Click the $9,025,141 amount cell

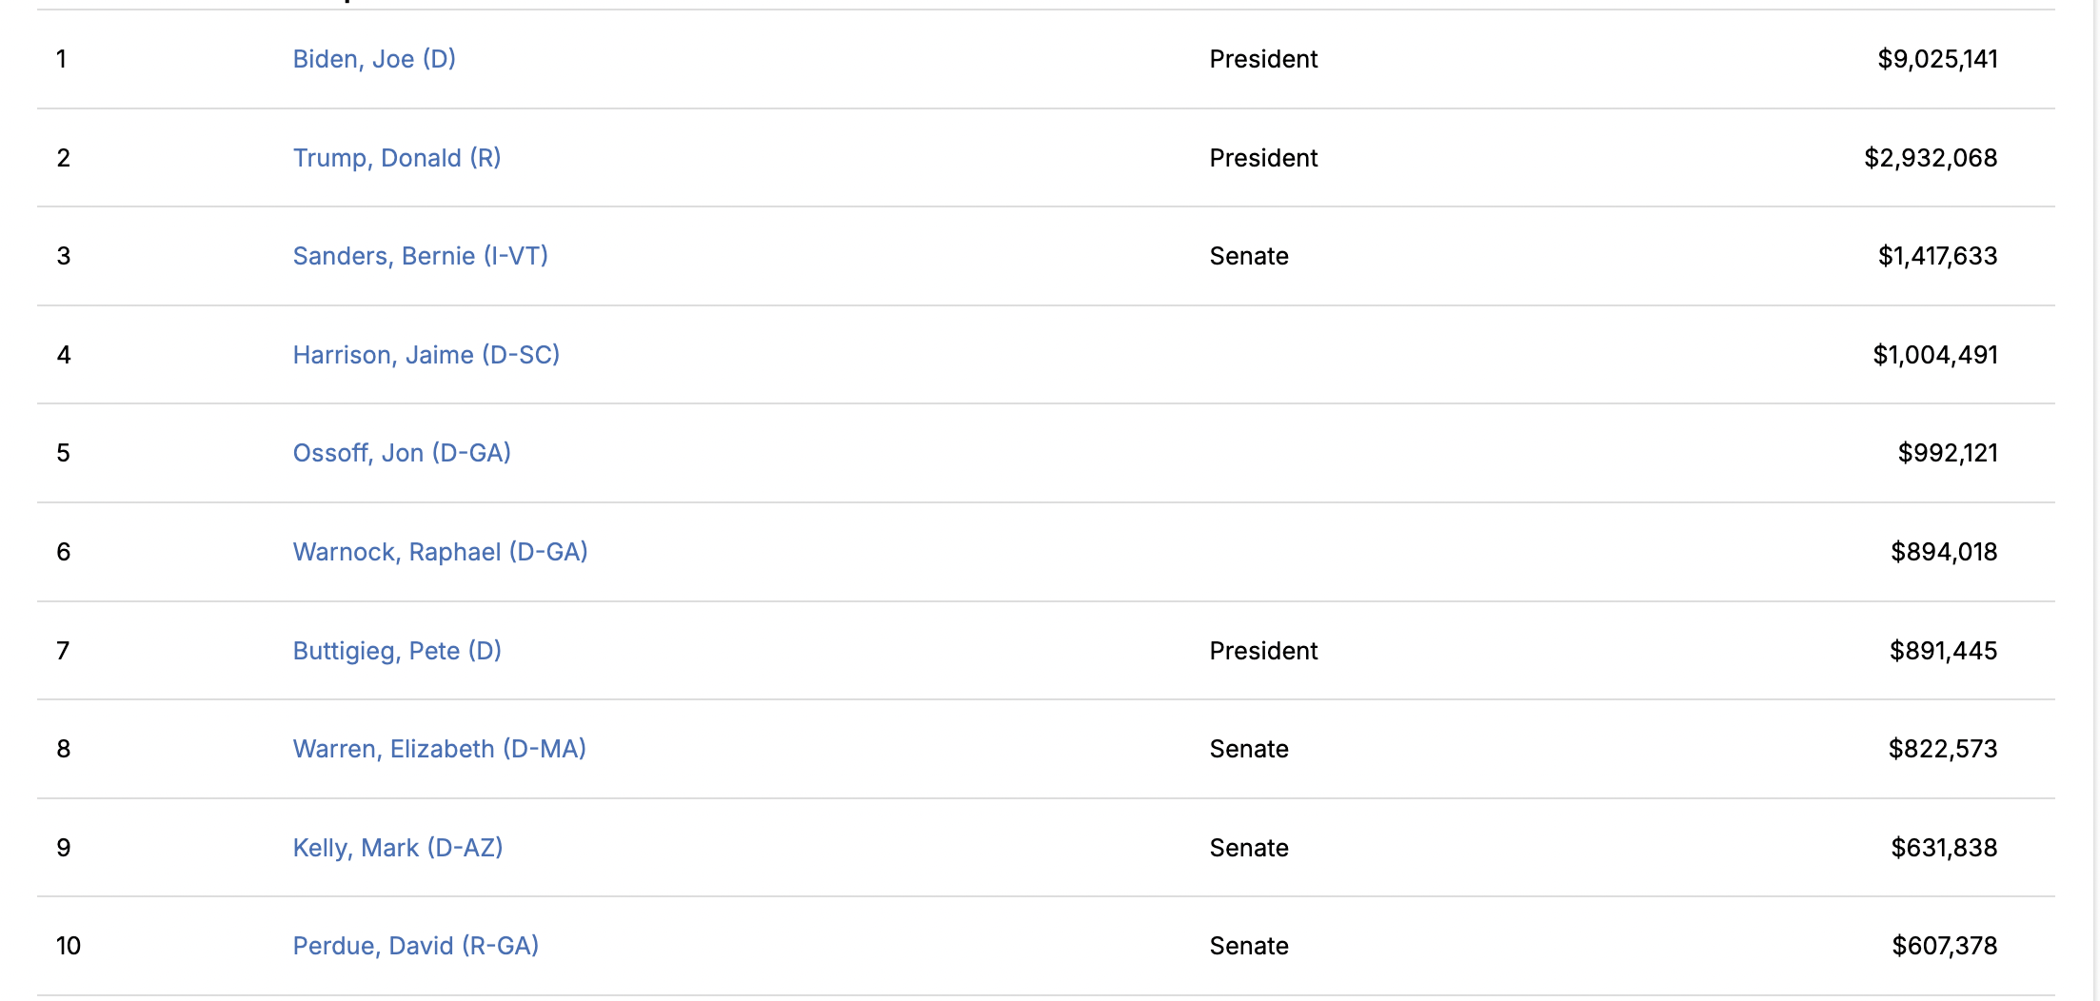(1936, 59)
